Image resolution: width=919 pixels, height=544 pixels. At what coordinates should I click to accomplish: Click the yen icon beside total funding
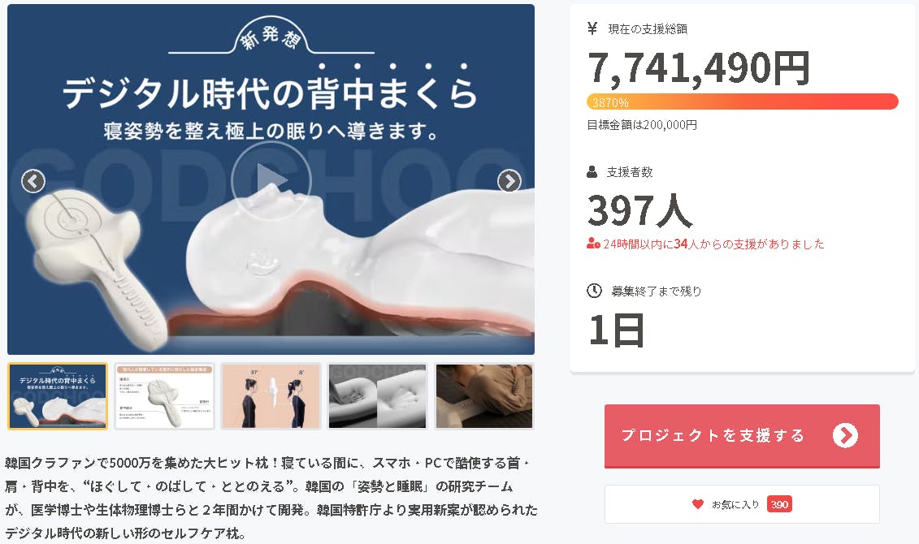click(592, 28)
